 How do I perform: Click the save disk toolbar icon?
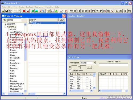pyautogui.click(x=7, y=11)
